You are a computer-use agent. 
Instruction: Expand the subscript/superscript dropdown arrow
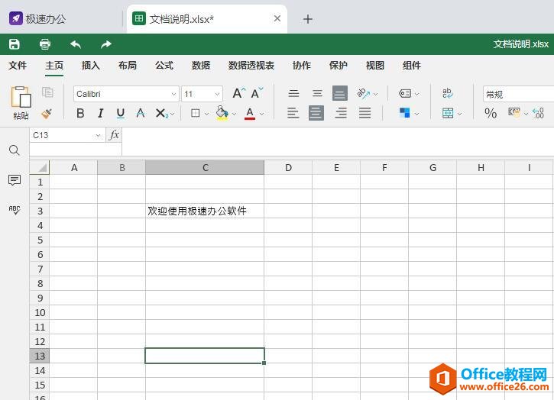point(173,114)
